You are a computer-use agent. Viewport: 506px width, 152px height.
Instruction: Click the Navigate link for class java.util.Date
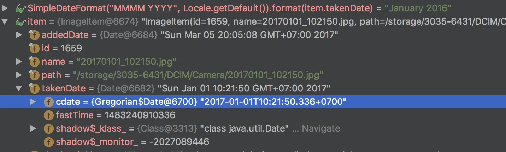320,128
